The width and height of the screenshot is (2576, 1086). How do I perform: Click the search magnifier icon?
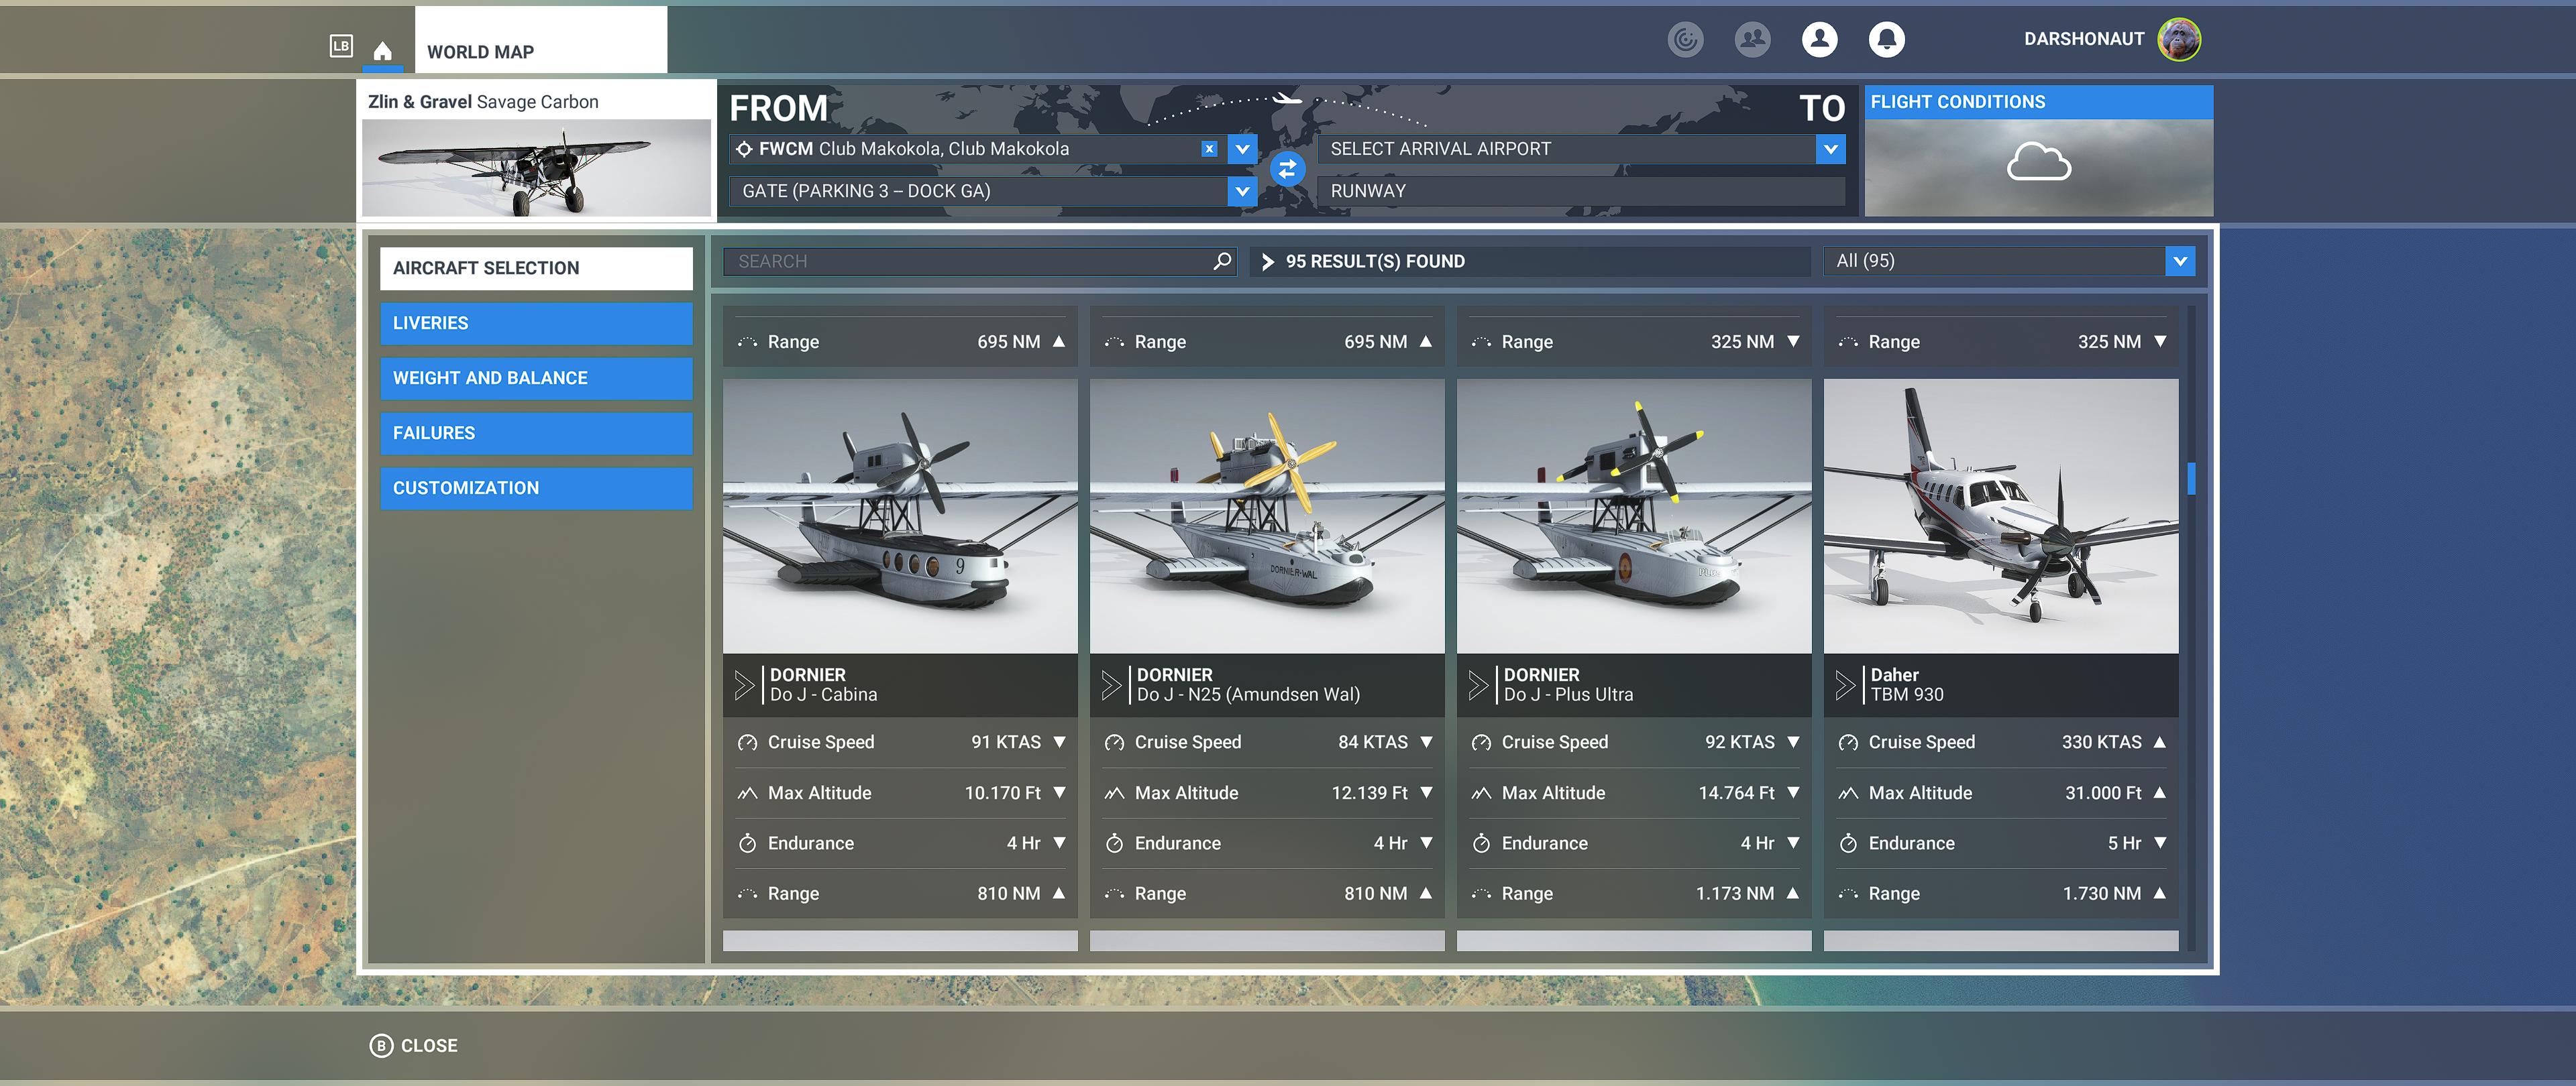tap(1222, 261)
